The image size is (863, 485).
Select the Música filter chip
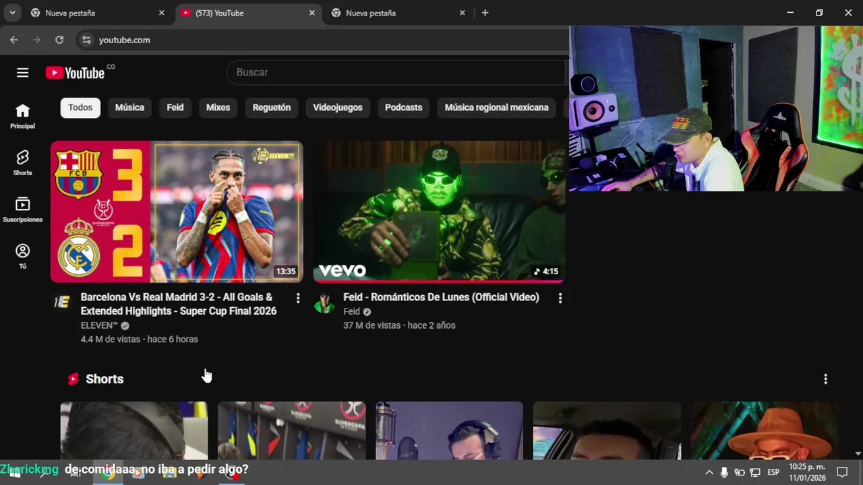click(x=129, y=107)
